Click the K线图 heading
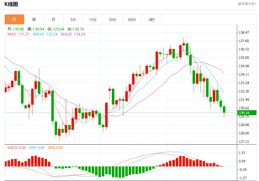Screen dimensions: 259x181 pos(11,4)
